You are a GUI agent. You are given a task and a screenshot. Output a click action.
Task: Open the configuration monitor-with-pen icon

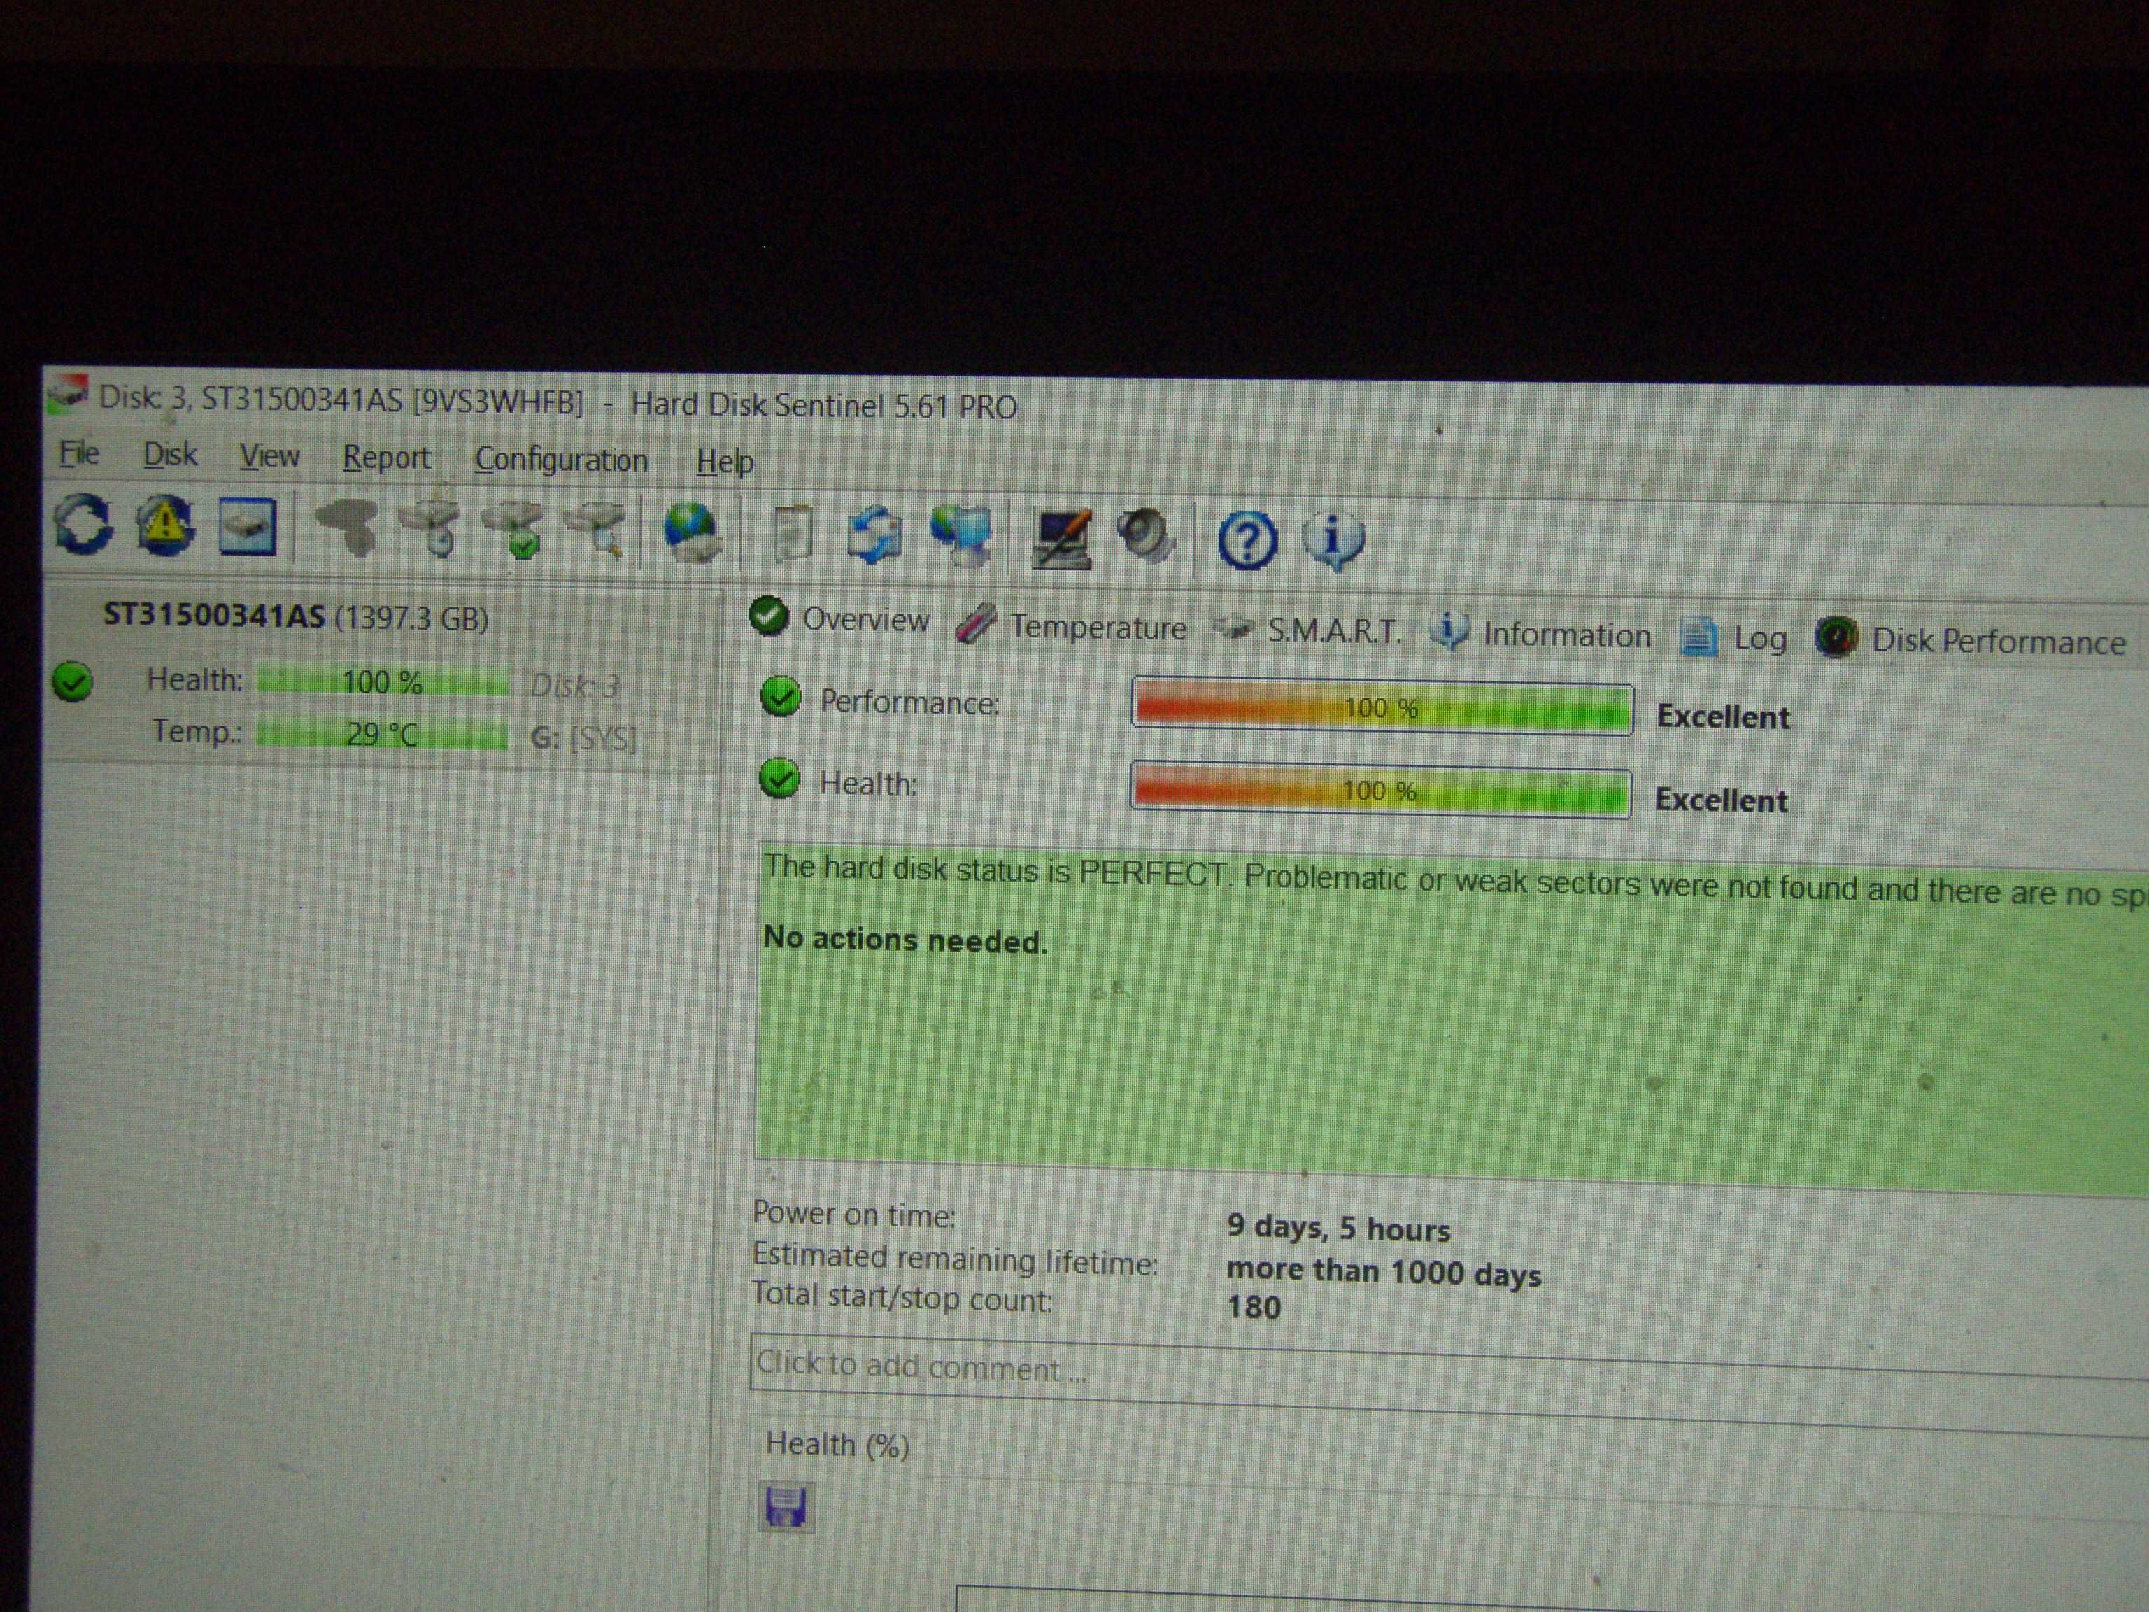pyautogui.click(x=1062, y=538)
